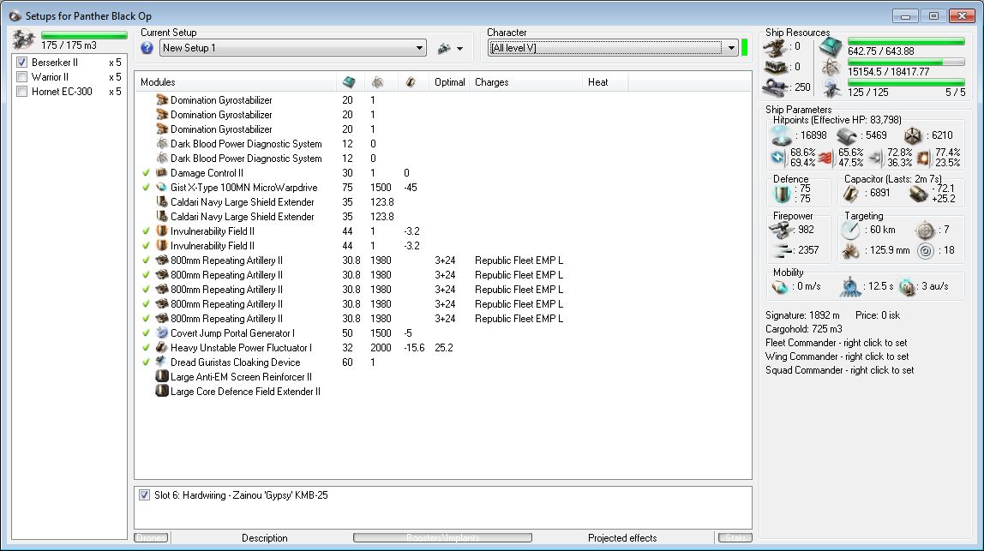
Task: Sort by the Modules column header
Action: point(236,82)
